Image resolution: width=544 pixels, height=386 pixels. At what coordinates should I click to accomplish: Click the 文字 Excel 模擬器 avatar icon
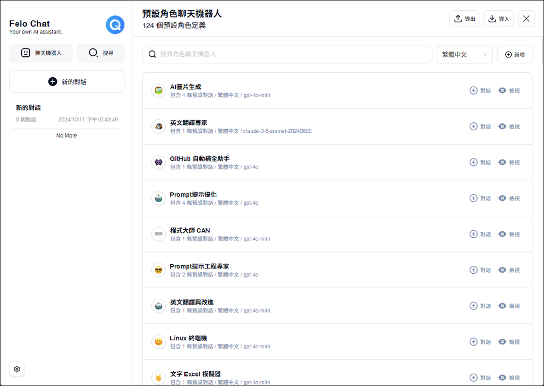(158, 377)
